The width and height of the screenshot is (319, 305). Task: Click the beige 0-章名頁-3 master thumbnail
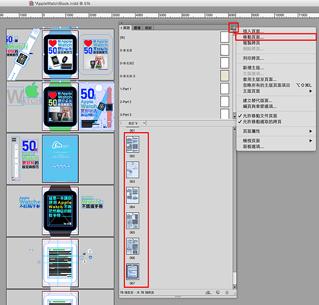coord(224,76)
